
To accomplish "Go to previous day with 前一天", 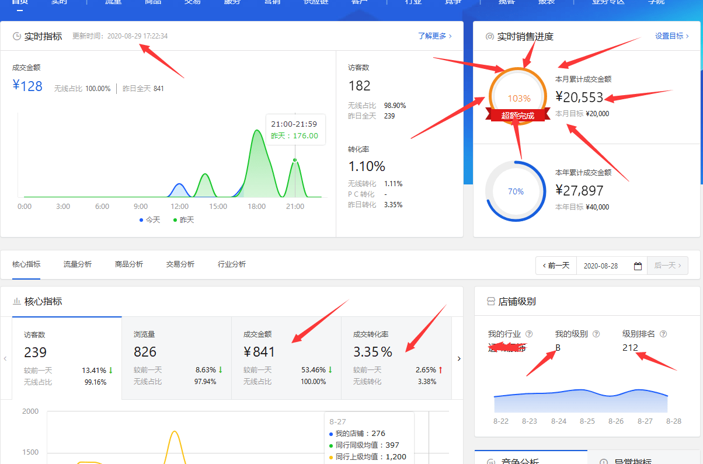I will [x=555, y=266].
